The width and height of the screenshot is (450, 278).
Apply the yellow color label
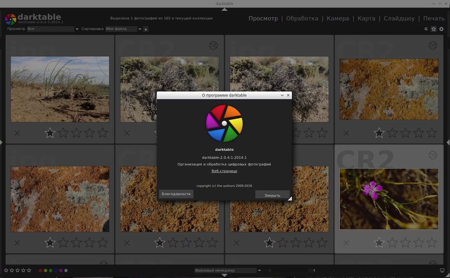coord(46,270)
